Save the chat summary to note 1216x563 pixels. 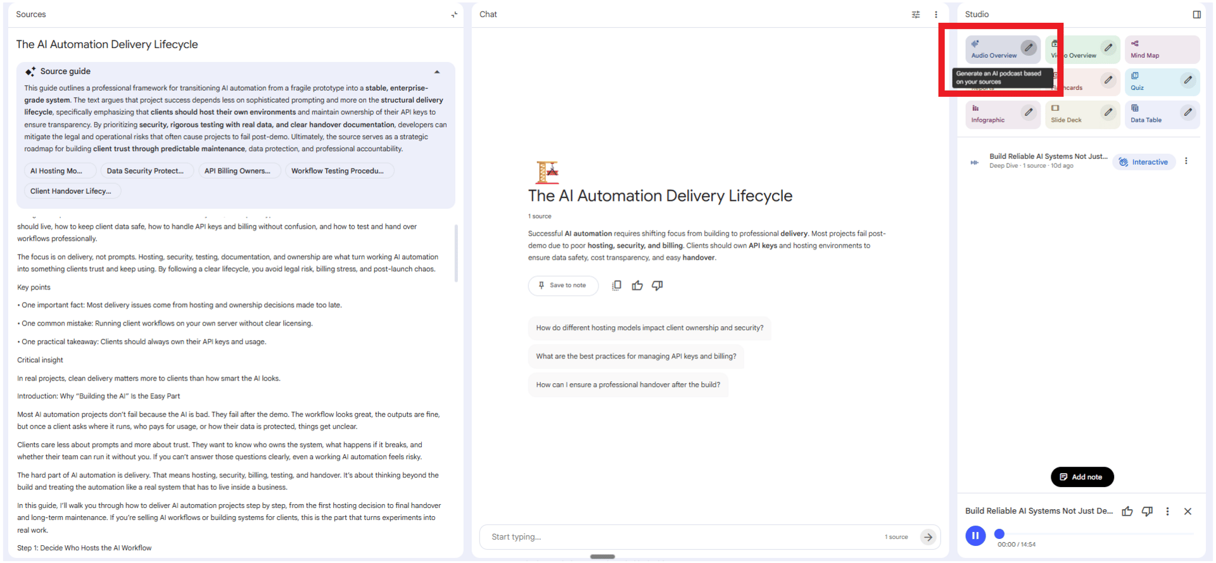563,286
